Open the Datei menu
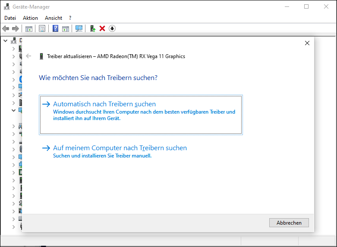Screen dimensions: 337x247 (x=10, y=18)
